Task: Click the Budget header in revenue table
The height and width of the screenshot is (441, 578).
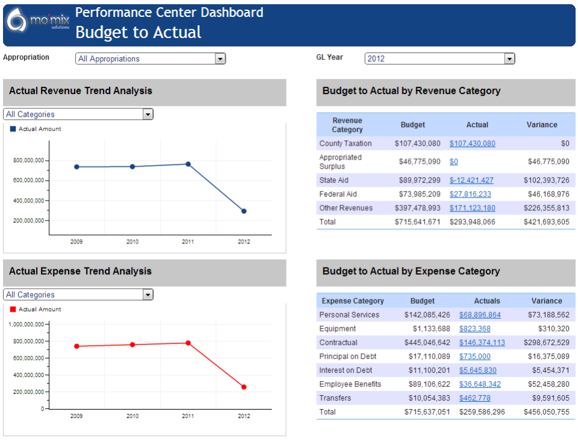Action: [413, 125]
